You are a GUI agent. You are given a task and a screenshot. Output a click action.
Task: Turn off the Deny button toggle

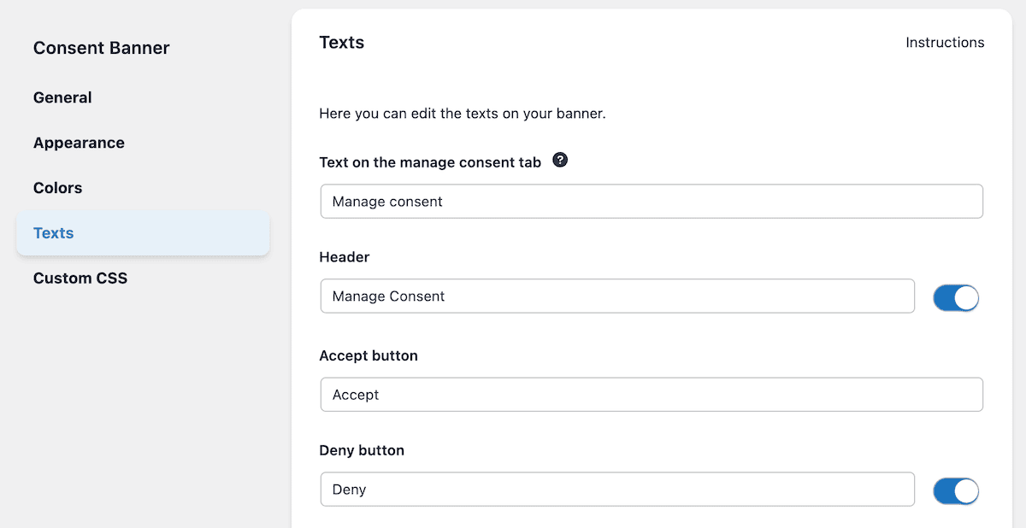click(x=956, y=491)
